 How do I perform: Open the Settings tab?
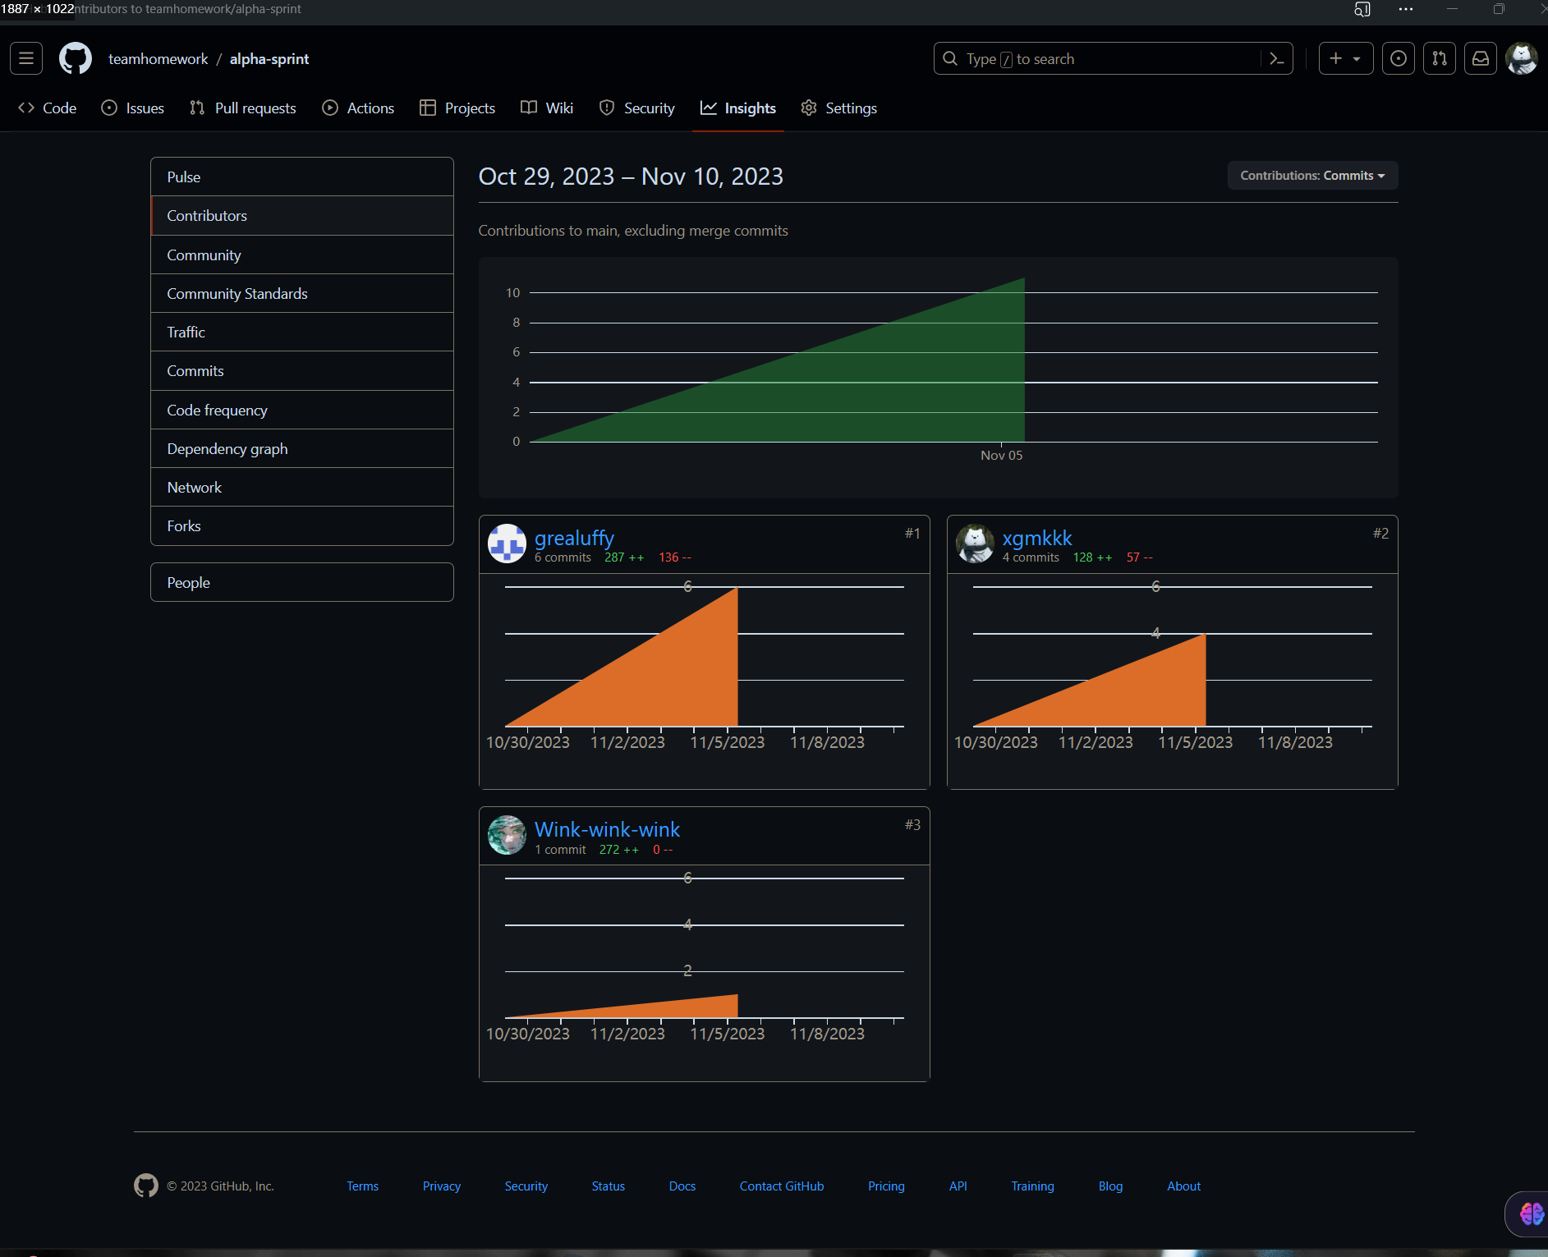pos(838,108)
